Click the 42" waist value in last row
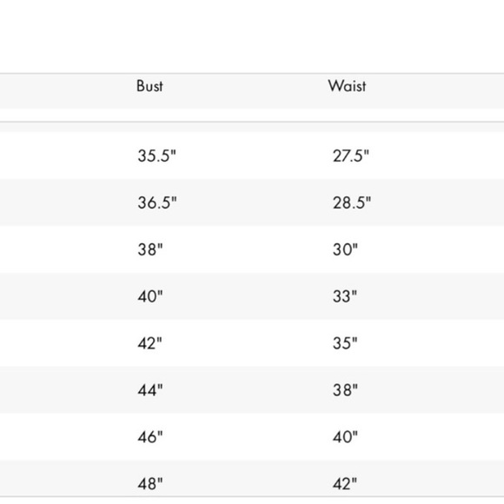The width and height of the screenshot is (504, 504). point(345,484)
